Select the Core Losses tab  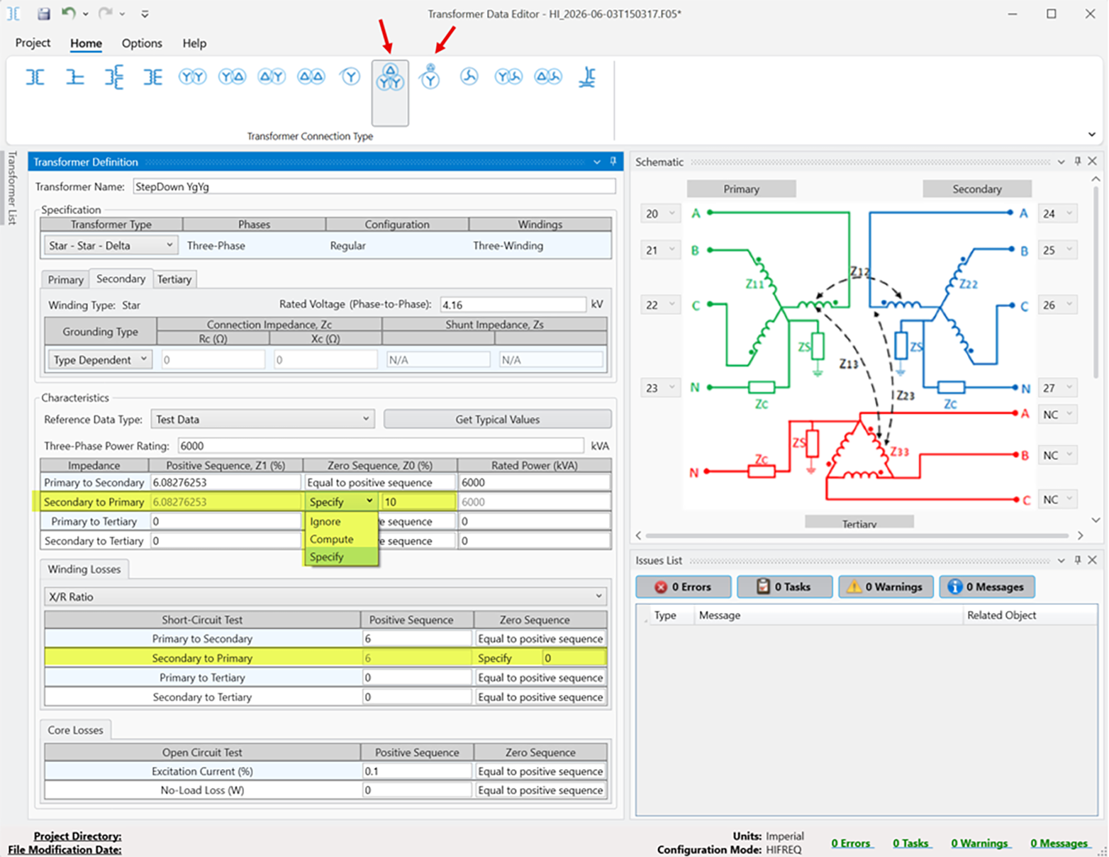(x=76, y=730)
